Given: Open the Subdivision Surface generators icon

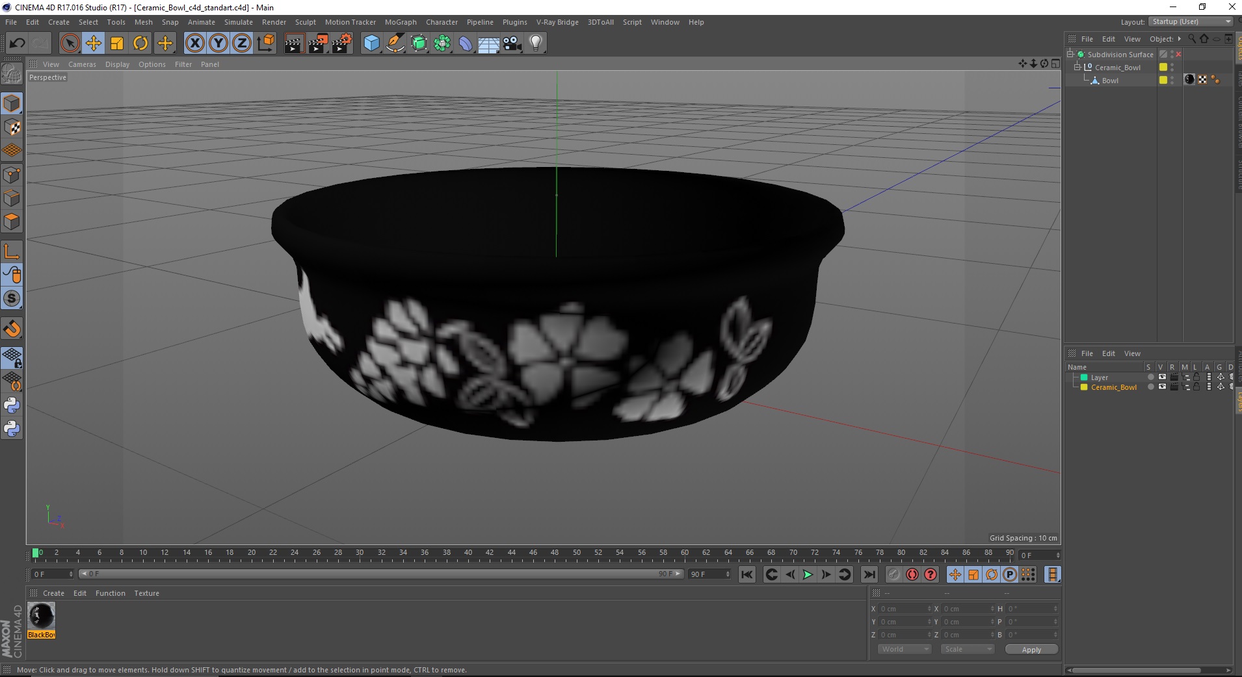Looking at the screenshot, I should [419, 44].
